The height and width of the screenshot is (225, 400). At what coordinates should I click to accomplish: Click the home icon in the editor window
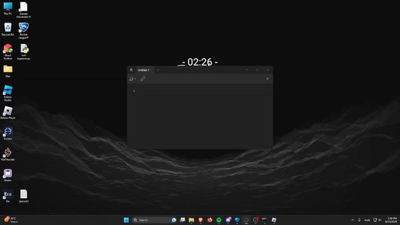pyautogui.click(x=131, y=70)
